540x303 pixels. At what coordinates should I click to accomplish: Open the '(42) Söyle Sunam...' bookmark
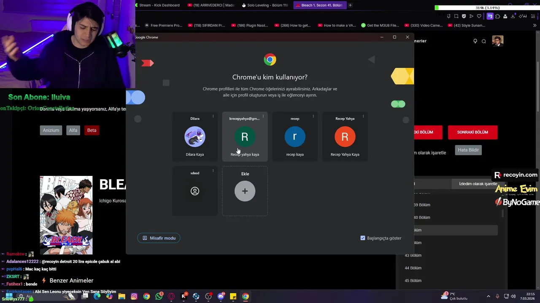coord(466,25)
